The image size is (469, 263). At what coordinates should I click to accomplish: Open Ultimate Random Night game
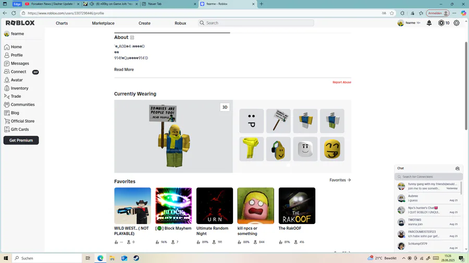[x=215, y=206]
